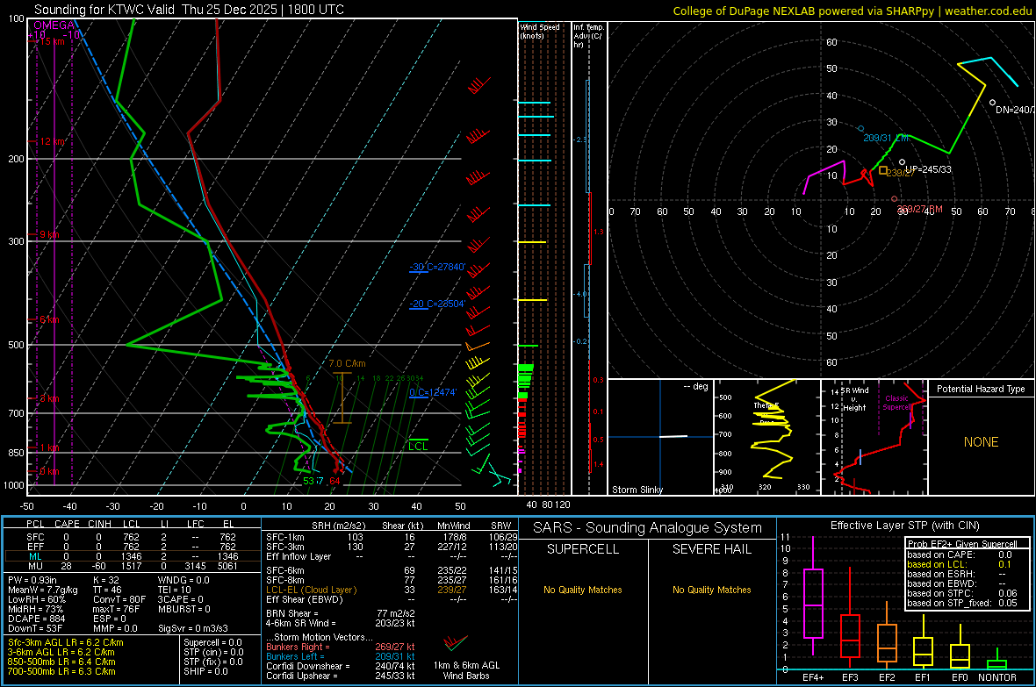Click the 'Potential Hazard Type' header

tap(981, 389)
